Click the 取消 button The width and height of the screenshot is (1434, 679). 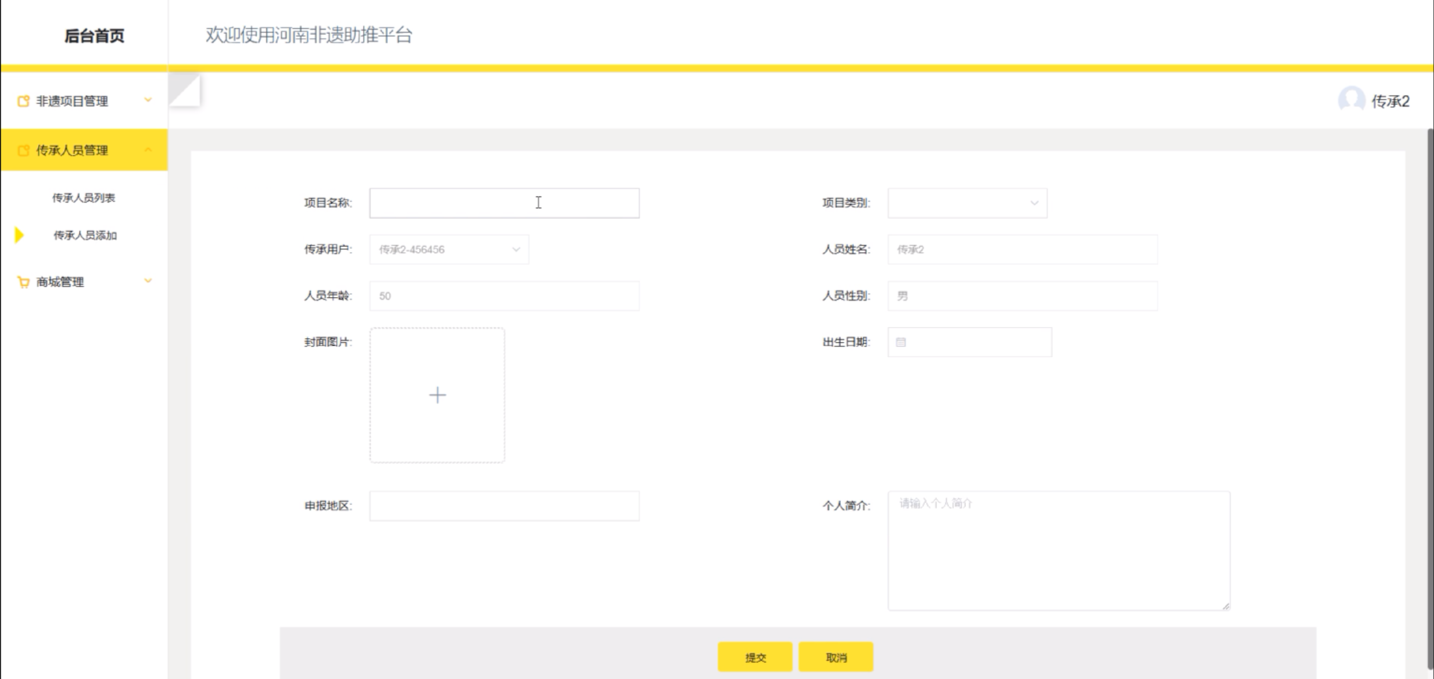pyautogui.click(x=835, y=658)
